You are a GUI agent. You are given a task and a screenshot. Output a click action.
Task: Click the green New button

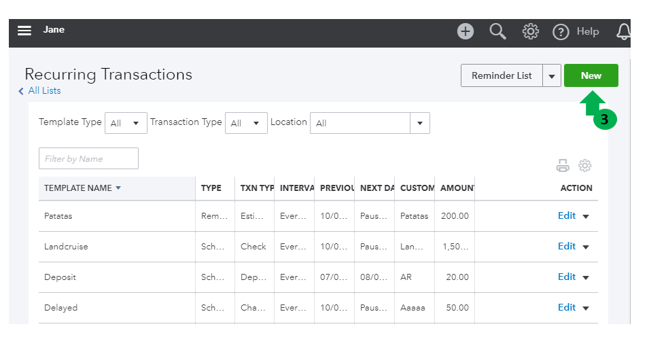click(591, 75)
